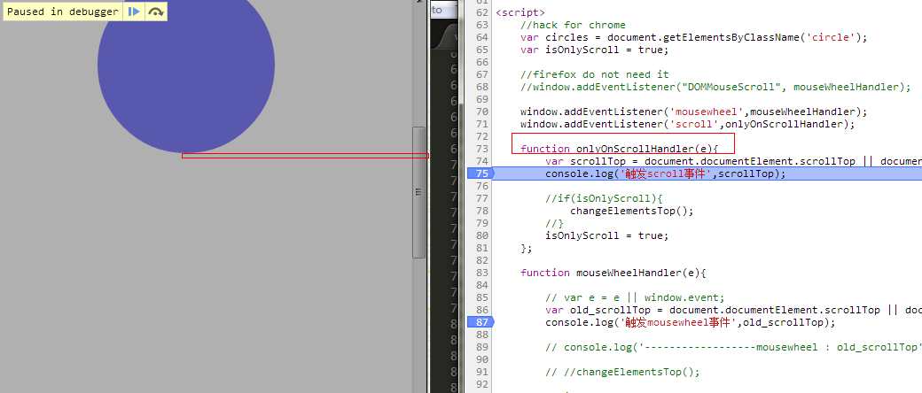This screenshot has width=922, height=393.
Task: Select the partially visible 'to' tab
Action: (436, 11)
